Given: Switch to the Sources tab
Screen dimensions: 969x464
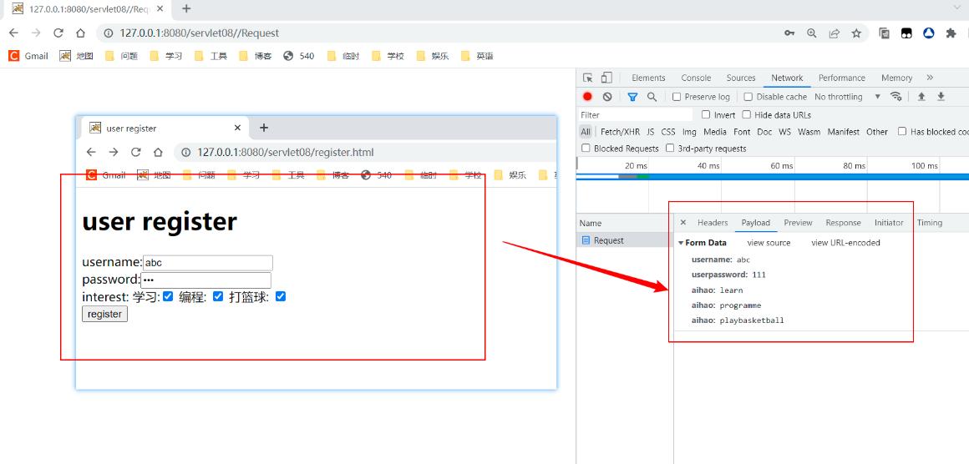Looking at the screenshot, I should (x=741, y=78).
